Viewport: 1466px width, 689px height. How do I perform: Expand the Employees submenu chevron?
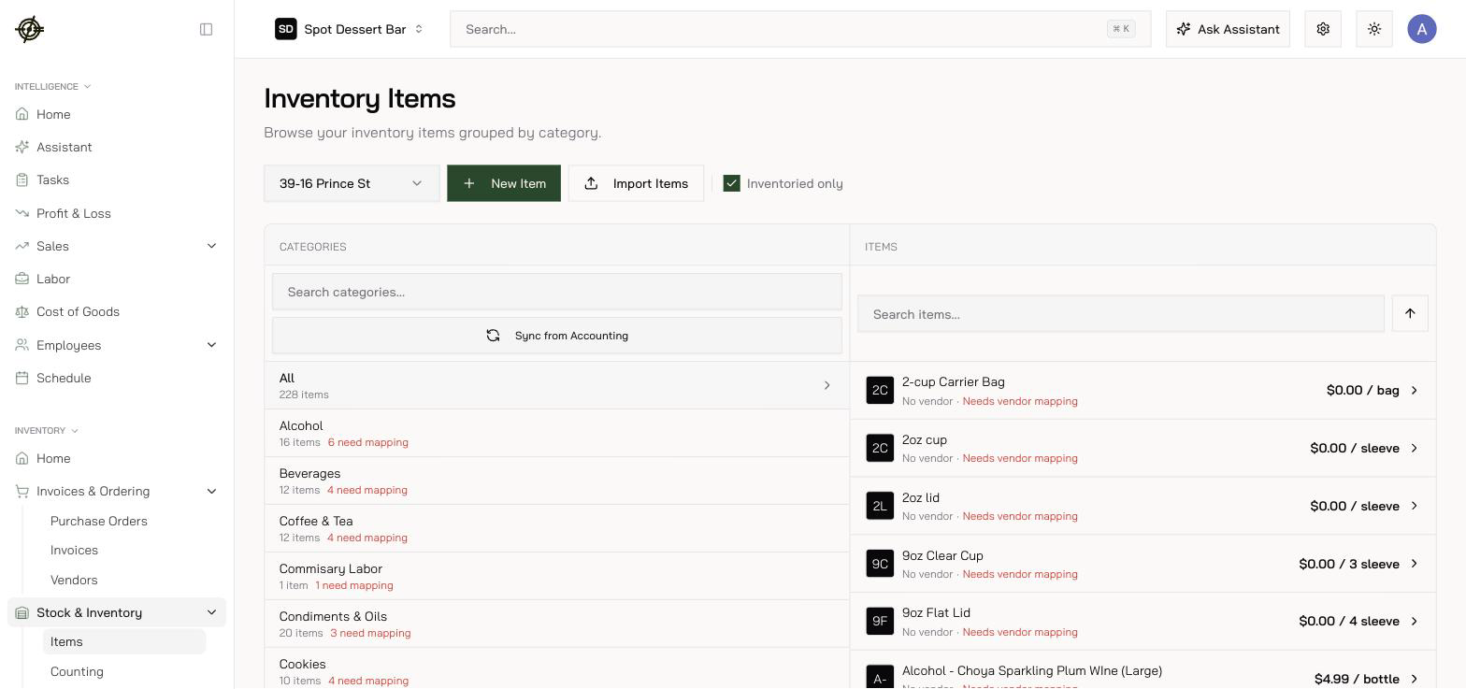point(211,345)
